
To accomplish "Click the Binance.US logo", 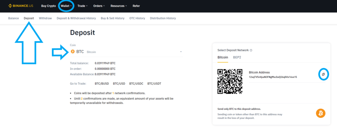I will (x=21, y=6).
